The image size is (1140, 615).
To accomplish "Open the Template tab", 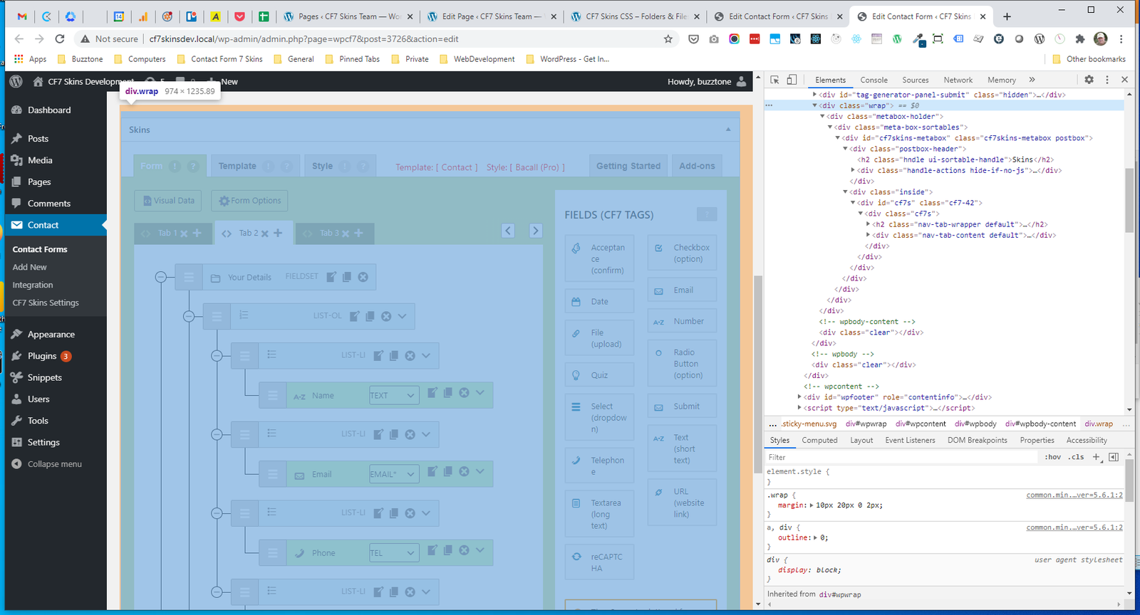I will (x=237, y=166).
